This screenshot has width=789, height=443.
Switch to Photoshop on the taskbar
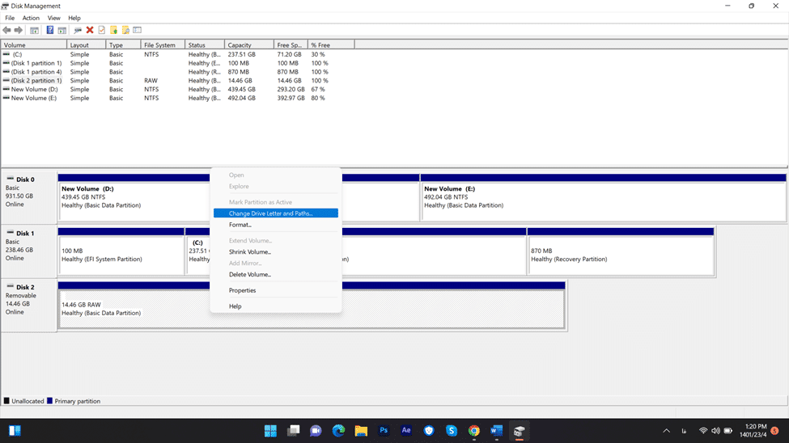coord(384,431)
